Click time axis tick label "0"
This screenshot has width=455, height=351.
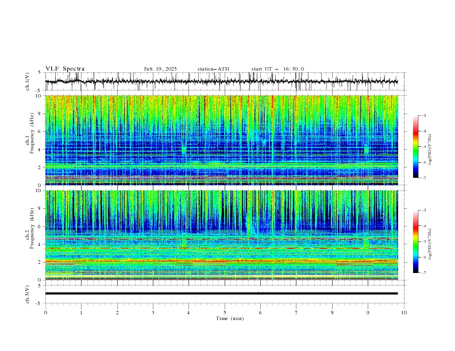tap(45, 313)
